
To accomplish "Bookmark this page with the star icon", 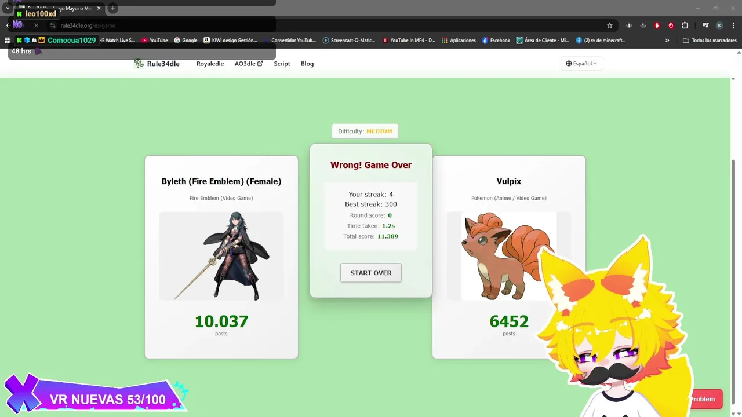I will (610, 25).
